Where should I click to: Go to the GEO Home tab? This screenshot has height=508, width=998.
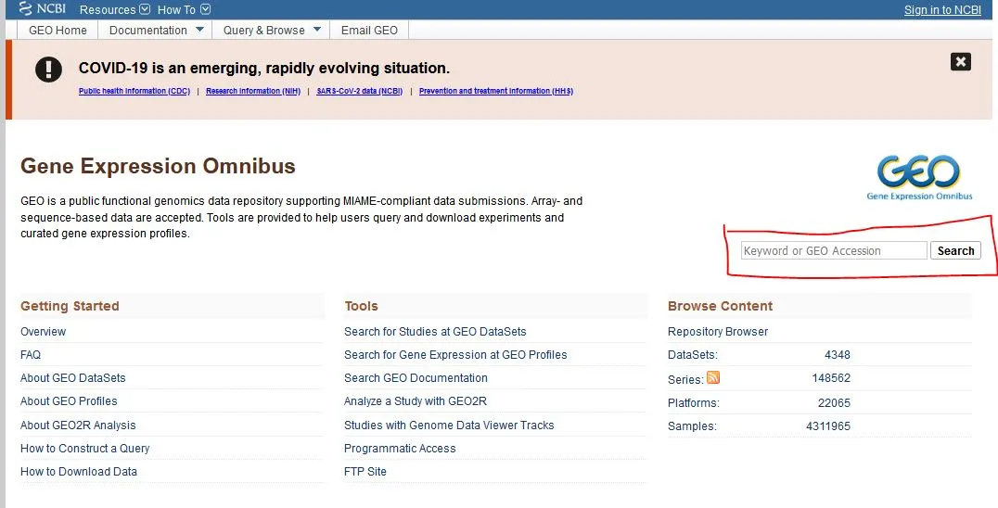[x=58, y=30]
